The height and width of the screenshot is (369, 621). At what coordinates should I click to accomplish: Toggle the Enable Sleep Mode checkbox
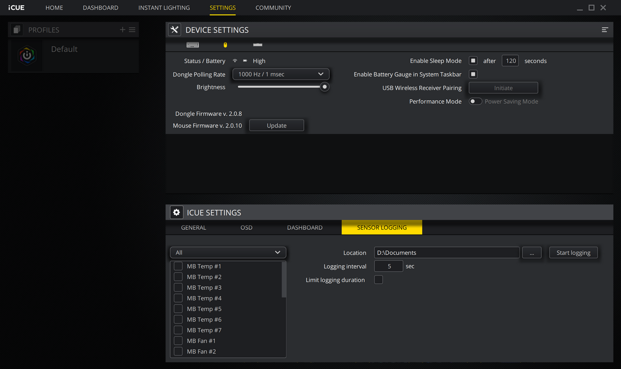click(473, 60)
